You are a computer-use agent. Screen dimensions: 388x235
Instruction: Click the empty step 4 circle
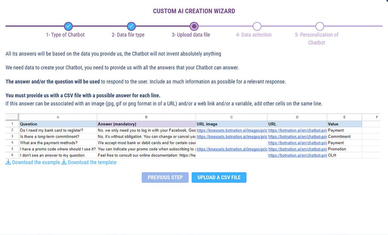point(257,26)
